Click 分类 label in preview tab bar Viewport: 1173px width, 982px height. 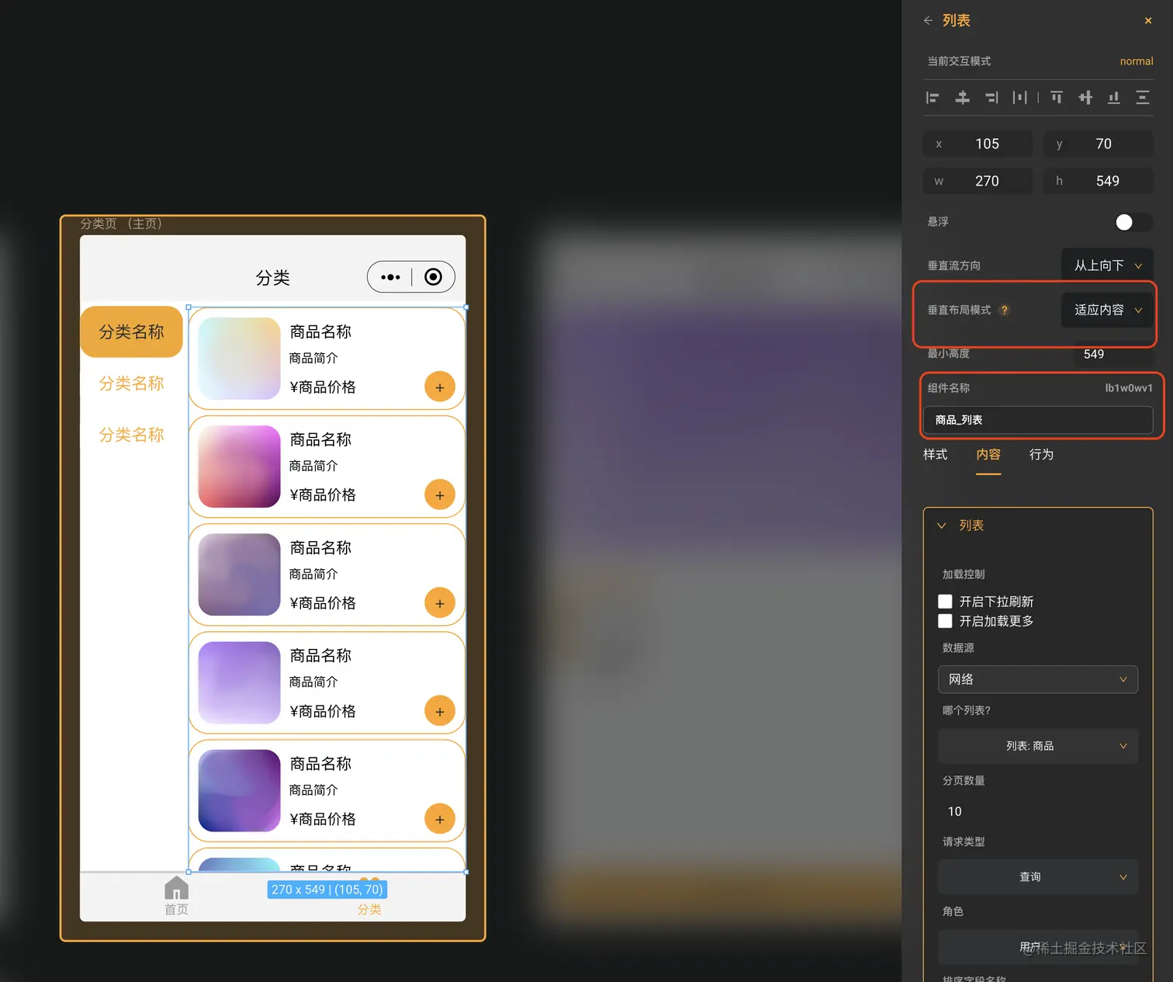369,910
